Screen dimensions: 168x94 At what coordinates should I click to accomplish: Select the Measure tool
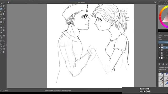tap(4, 36)
